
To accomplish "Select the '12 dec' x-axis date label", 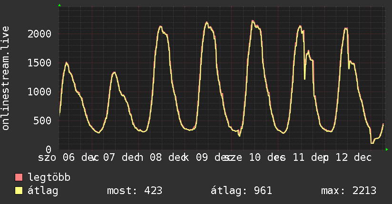I will coord(353,158).
